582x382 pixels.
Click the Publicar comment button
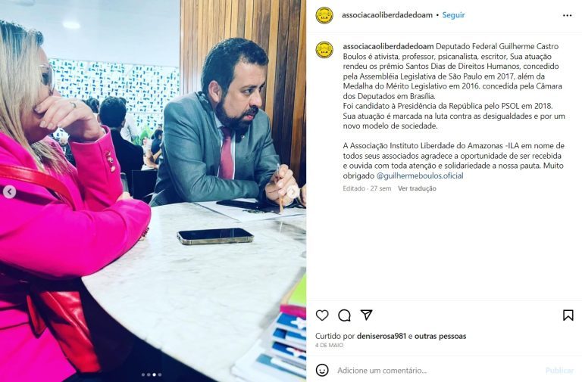[x=559, y=371]
